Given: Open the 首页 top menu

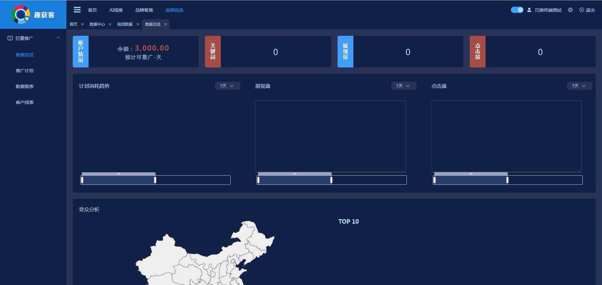Looking at the screenshot, I should pyautogui.click(x=92, y=10).
